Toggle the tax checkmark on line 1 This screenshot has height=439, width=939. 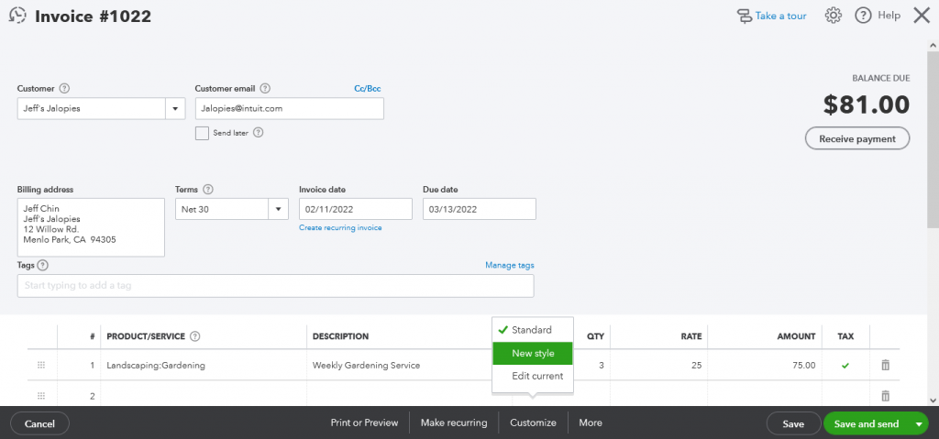point(845,366)
